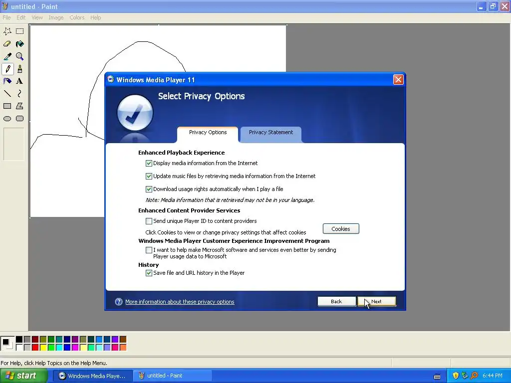Choose the Fill With Color bucket tool
This screenshot has width=511, height=383.
coord(20,44)
